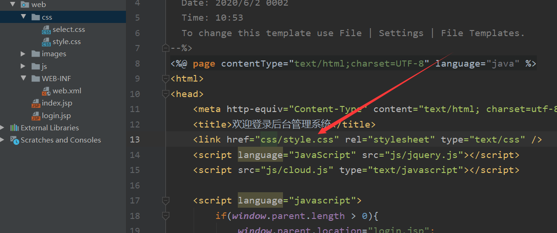Click the File Templates comment text
The height and width of the screenshot is (233, 557).
pos(483,33)
